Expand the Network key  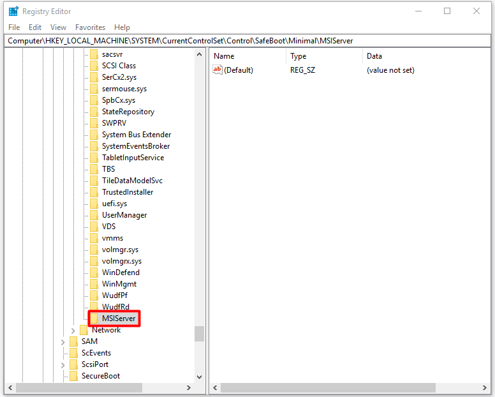coord(73,331)
